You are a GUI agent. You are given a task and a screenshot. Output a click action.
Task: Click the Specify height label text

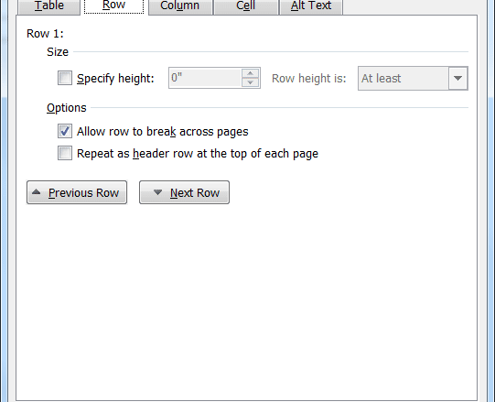point(115,79)
